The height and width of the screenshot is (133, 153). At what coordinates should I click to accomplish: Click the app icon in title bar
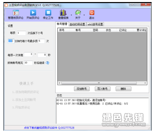[x=6, y=5]
